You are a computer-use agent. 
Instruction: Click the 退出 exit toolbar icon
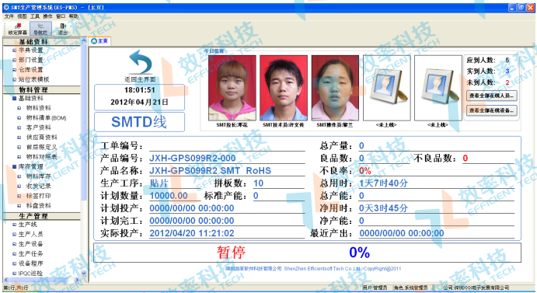click(x=63, y=29)
